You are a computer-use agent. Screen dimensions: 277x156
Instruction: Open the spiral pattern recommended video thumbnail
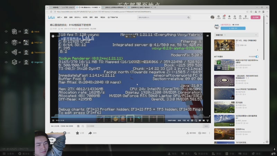pos(224,81)
